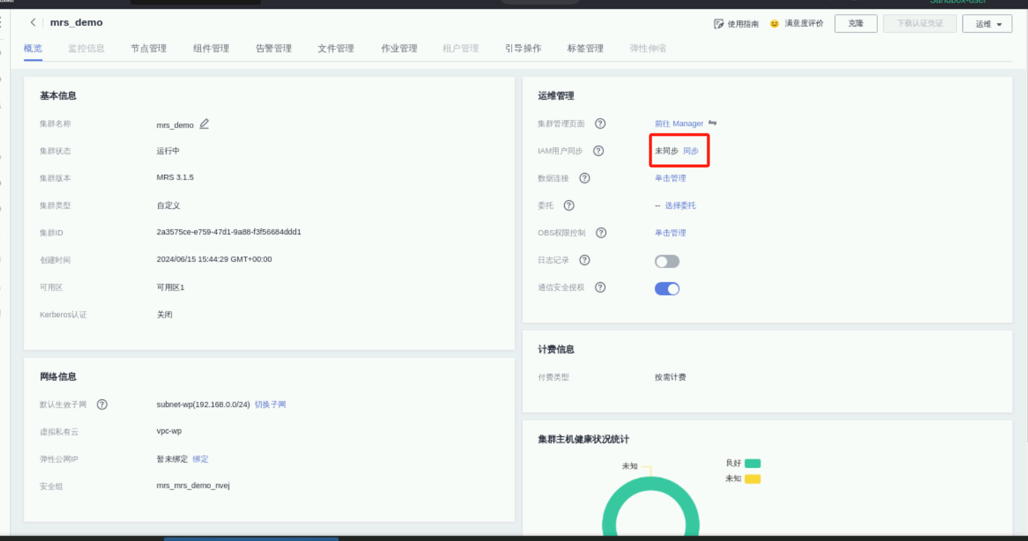Image resolution: width=1028 pixels, height=541 pixels.
Task: Click the 暂未绑定 elastic IP status
Action: [172, 459]
